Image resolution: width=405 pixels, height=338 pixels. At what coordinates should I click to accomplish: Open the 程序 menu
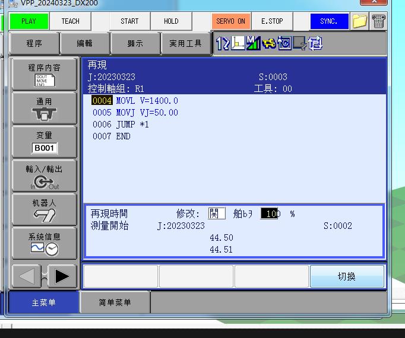click(34, 43)
